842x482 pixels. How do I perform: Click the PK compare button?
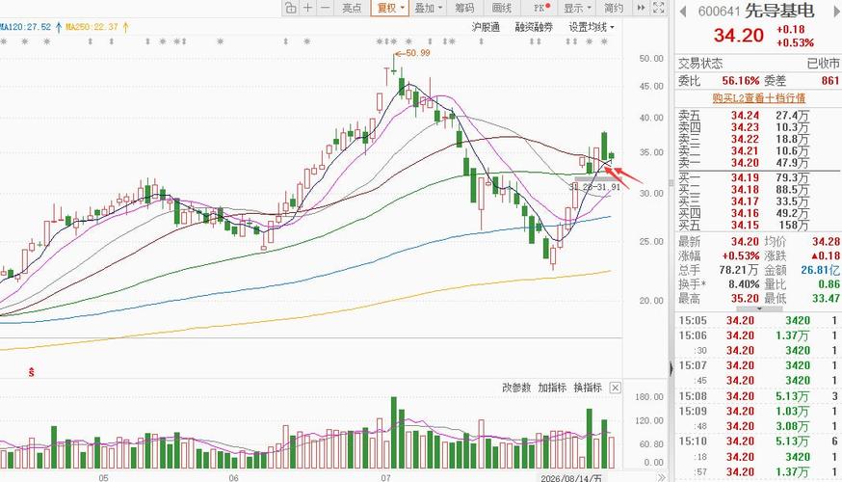pyautogui.click(x=541, y=8)
